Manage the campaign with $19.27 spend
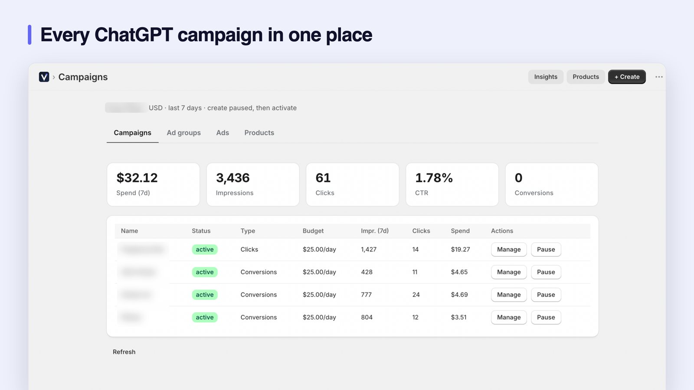The image size is (694, 390). tap(509, 249)
